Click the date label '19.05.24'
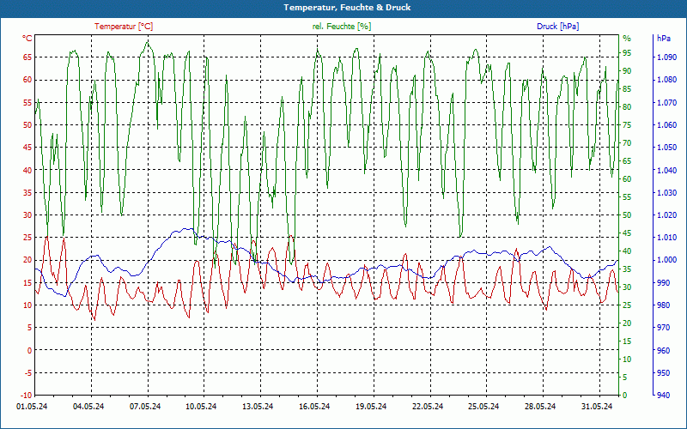 (371, 407)
